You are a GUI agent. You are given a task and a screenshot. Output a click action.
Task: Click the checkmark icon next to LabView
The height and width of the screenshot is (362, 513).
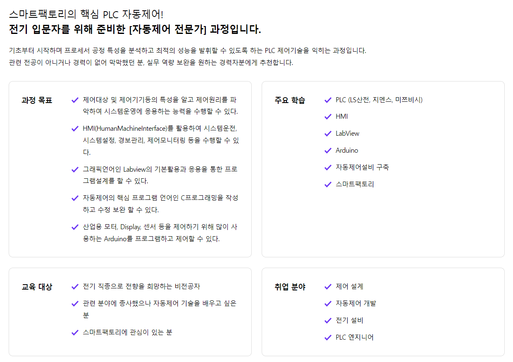pyautogui.click(x=328, y=134)
